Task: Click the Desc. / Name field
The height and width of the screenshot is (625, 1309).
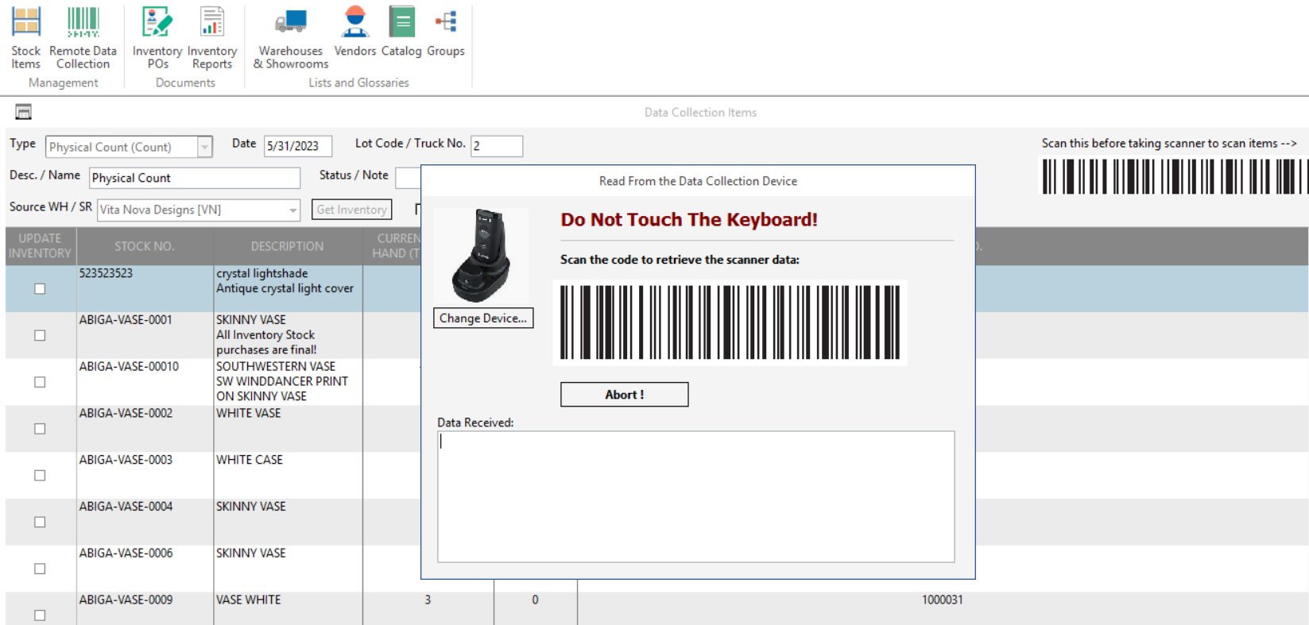Action: coord(195,178)
